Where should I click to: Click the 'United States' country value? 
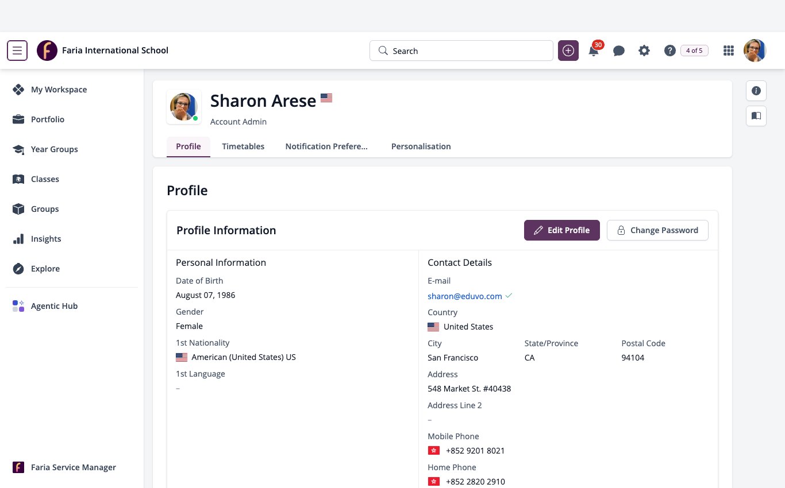pos(468,327)
